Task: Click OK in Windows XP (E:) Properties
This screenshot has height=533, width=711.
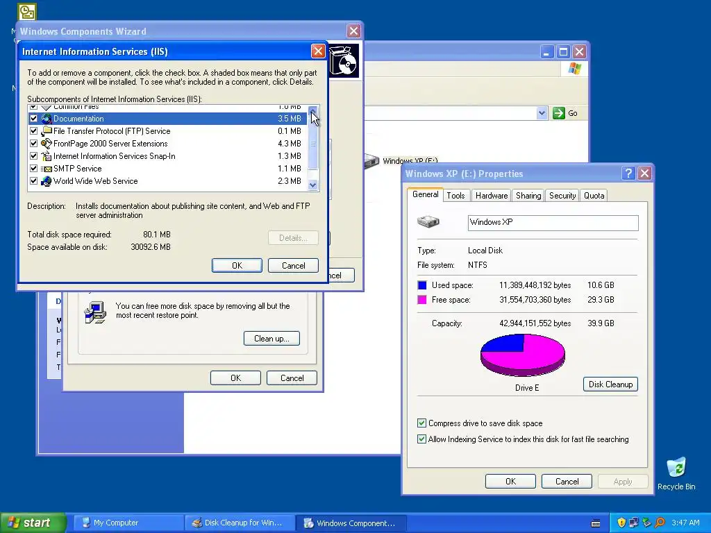Action: click(510, 482)
